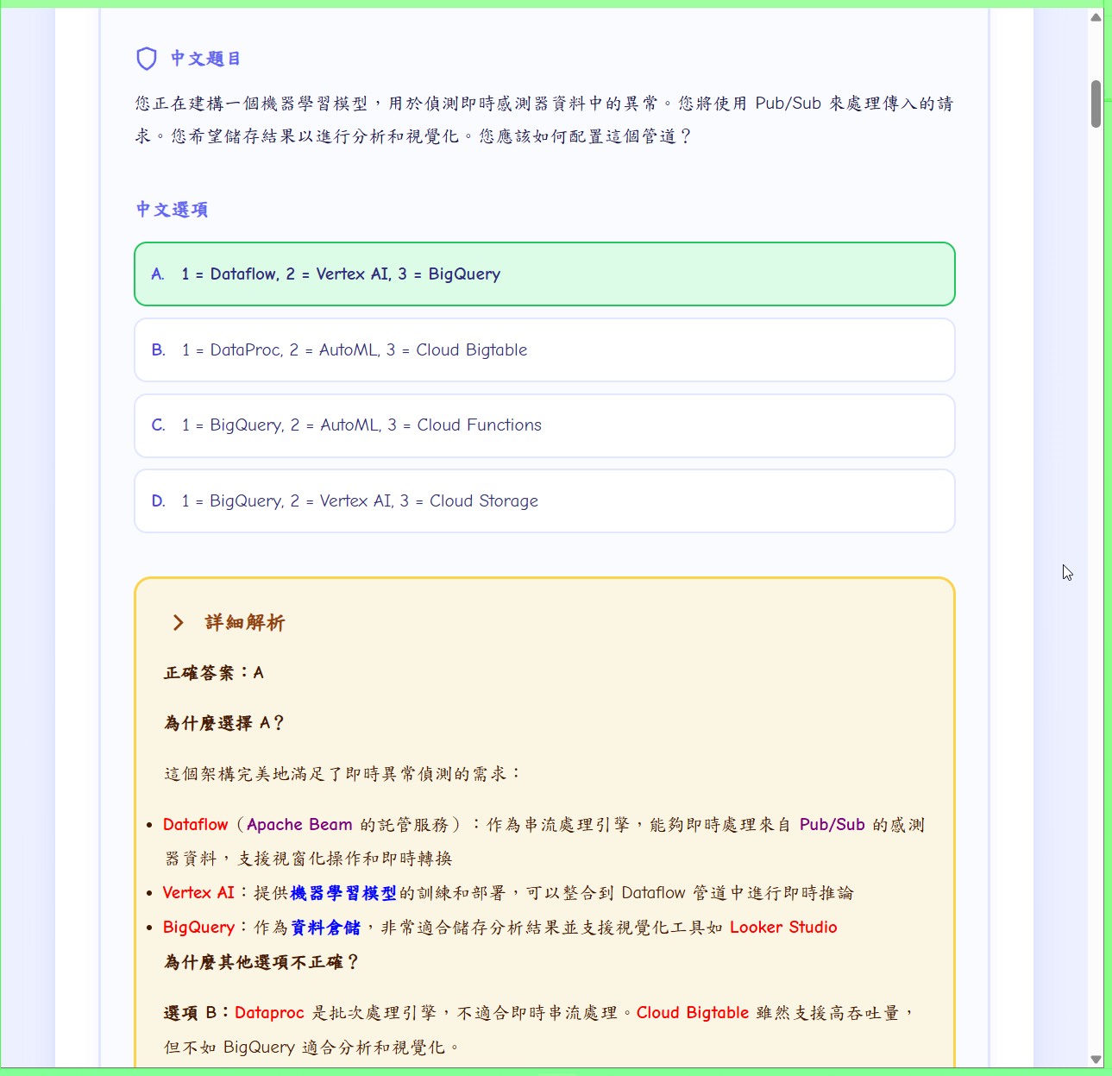1112x1076 pixels.
Task: Click the question text mentioning Pub/Sub
Action: [x=544, y=120]
